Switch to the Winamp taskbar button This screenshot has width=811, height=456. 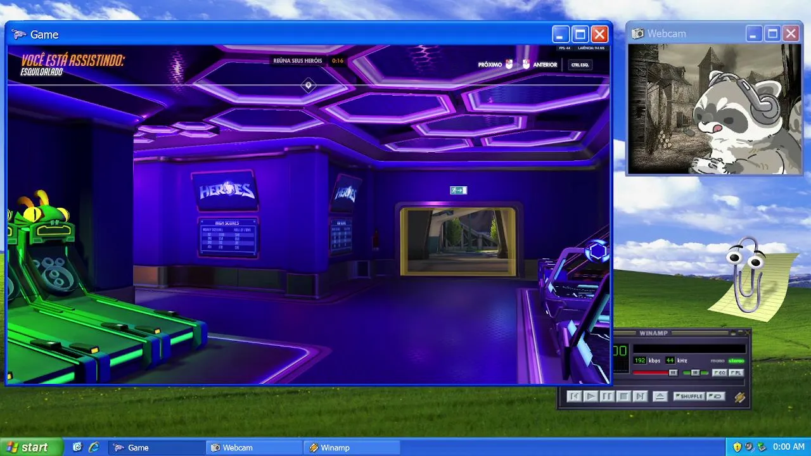click(x=352, y=448)
